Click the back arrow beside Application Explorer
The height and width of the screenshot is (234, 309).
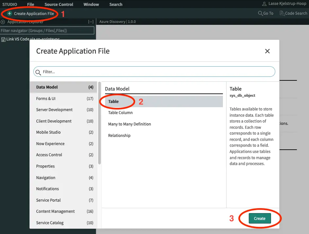3,22
